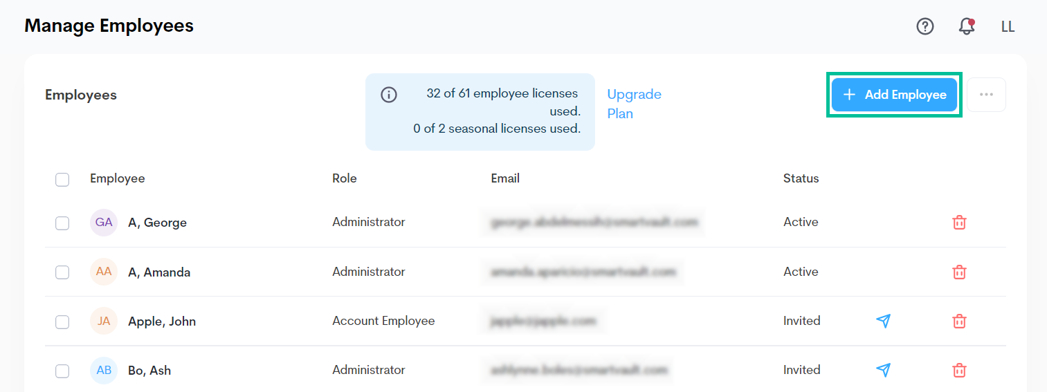Image resolution: width=1047 pixels, height=392 pixels.
Task: Click the license info circle icon
Action: [389, 95]
